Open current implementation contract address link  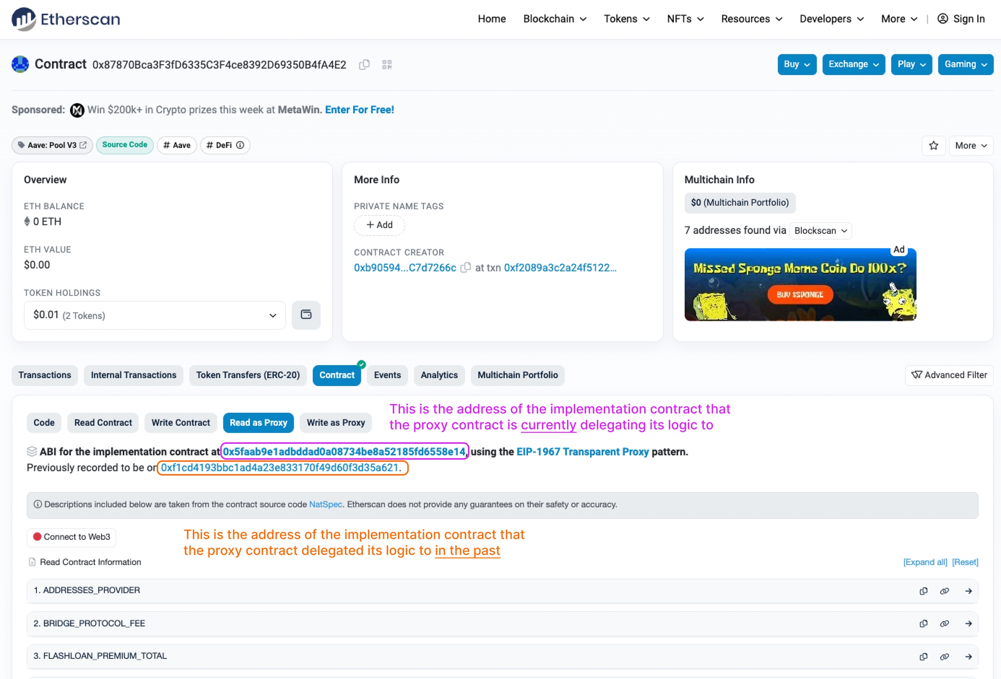[x=344, y=452]
